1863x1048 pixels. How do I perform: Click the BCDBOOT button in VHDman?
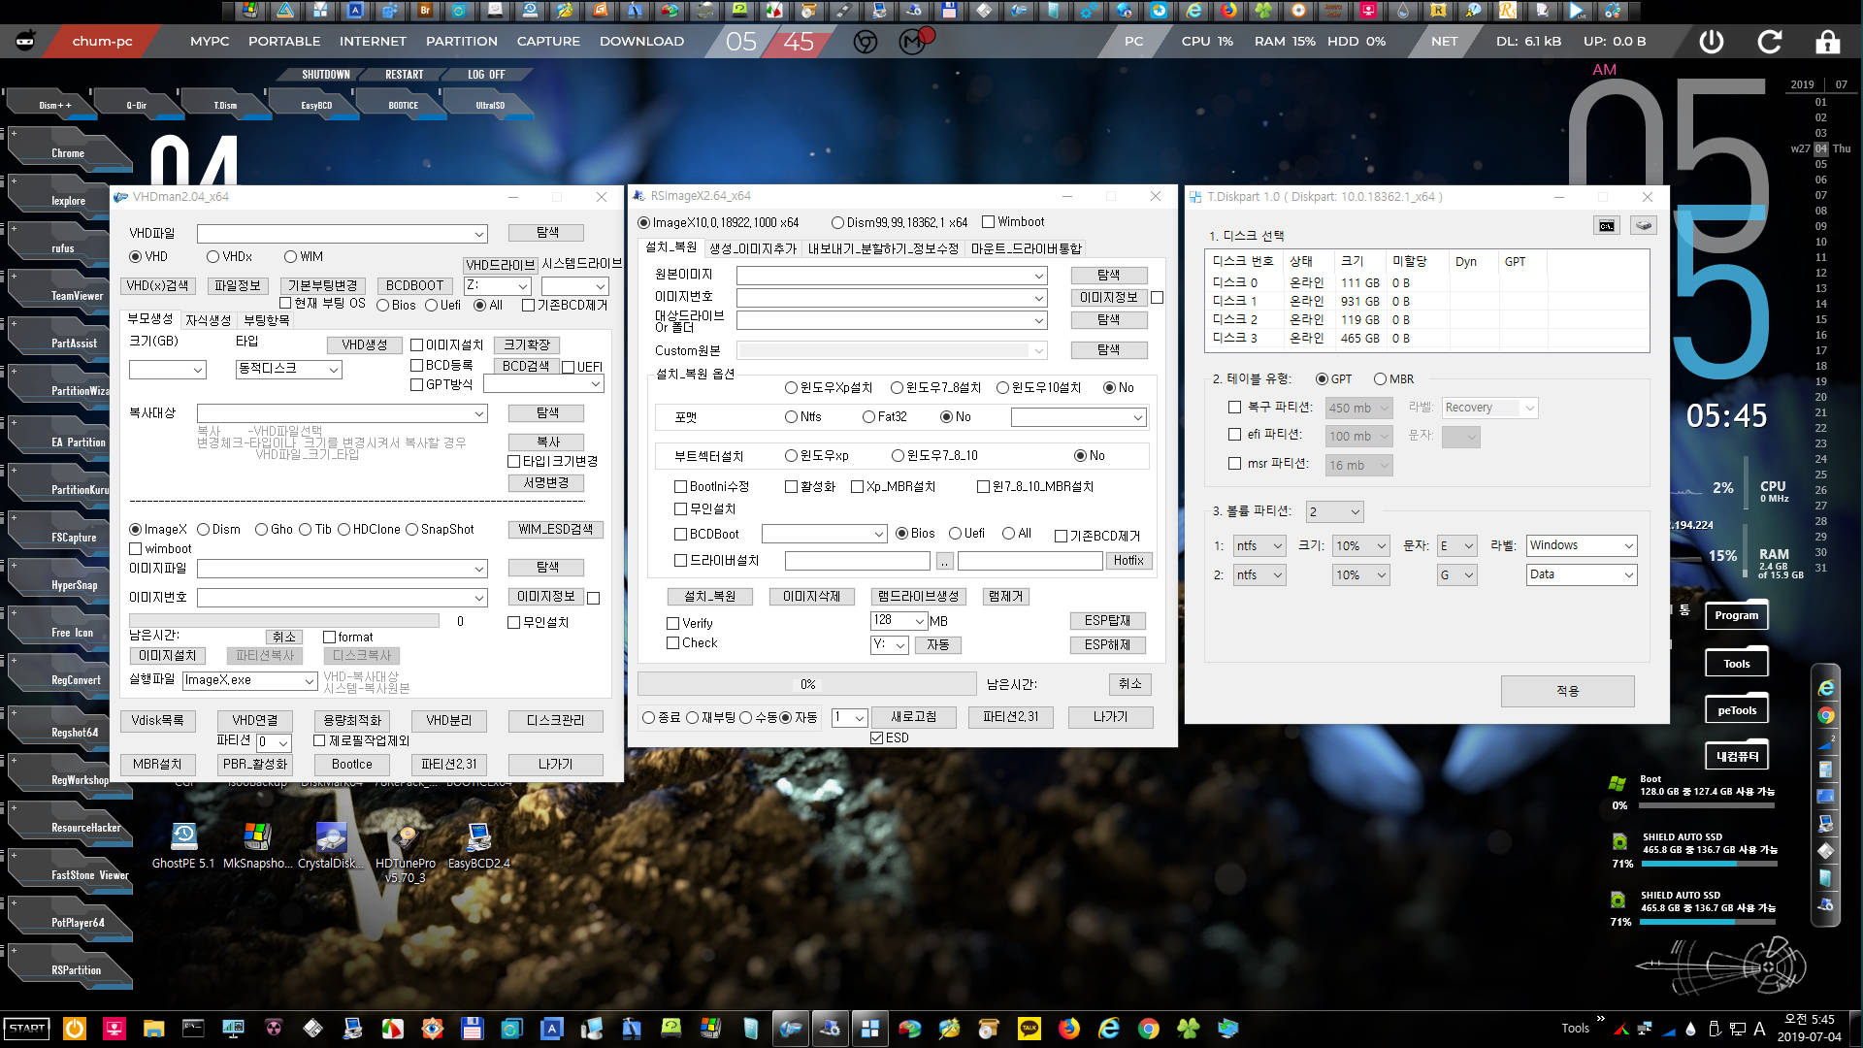click(414, 286)
